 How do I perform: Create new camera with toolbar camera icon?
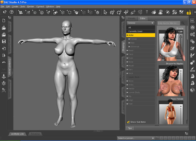tap(21, 12)
